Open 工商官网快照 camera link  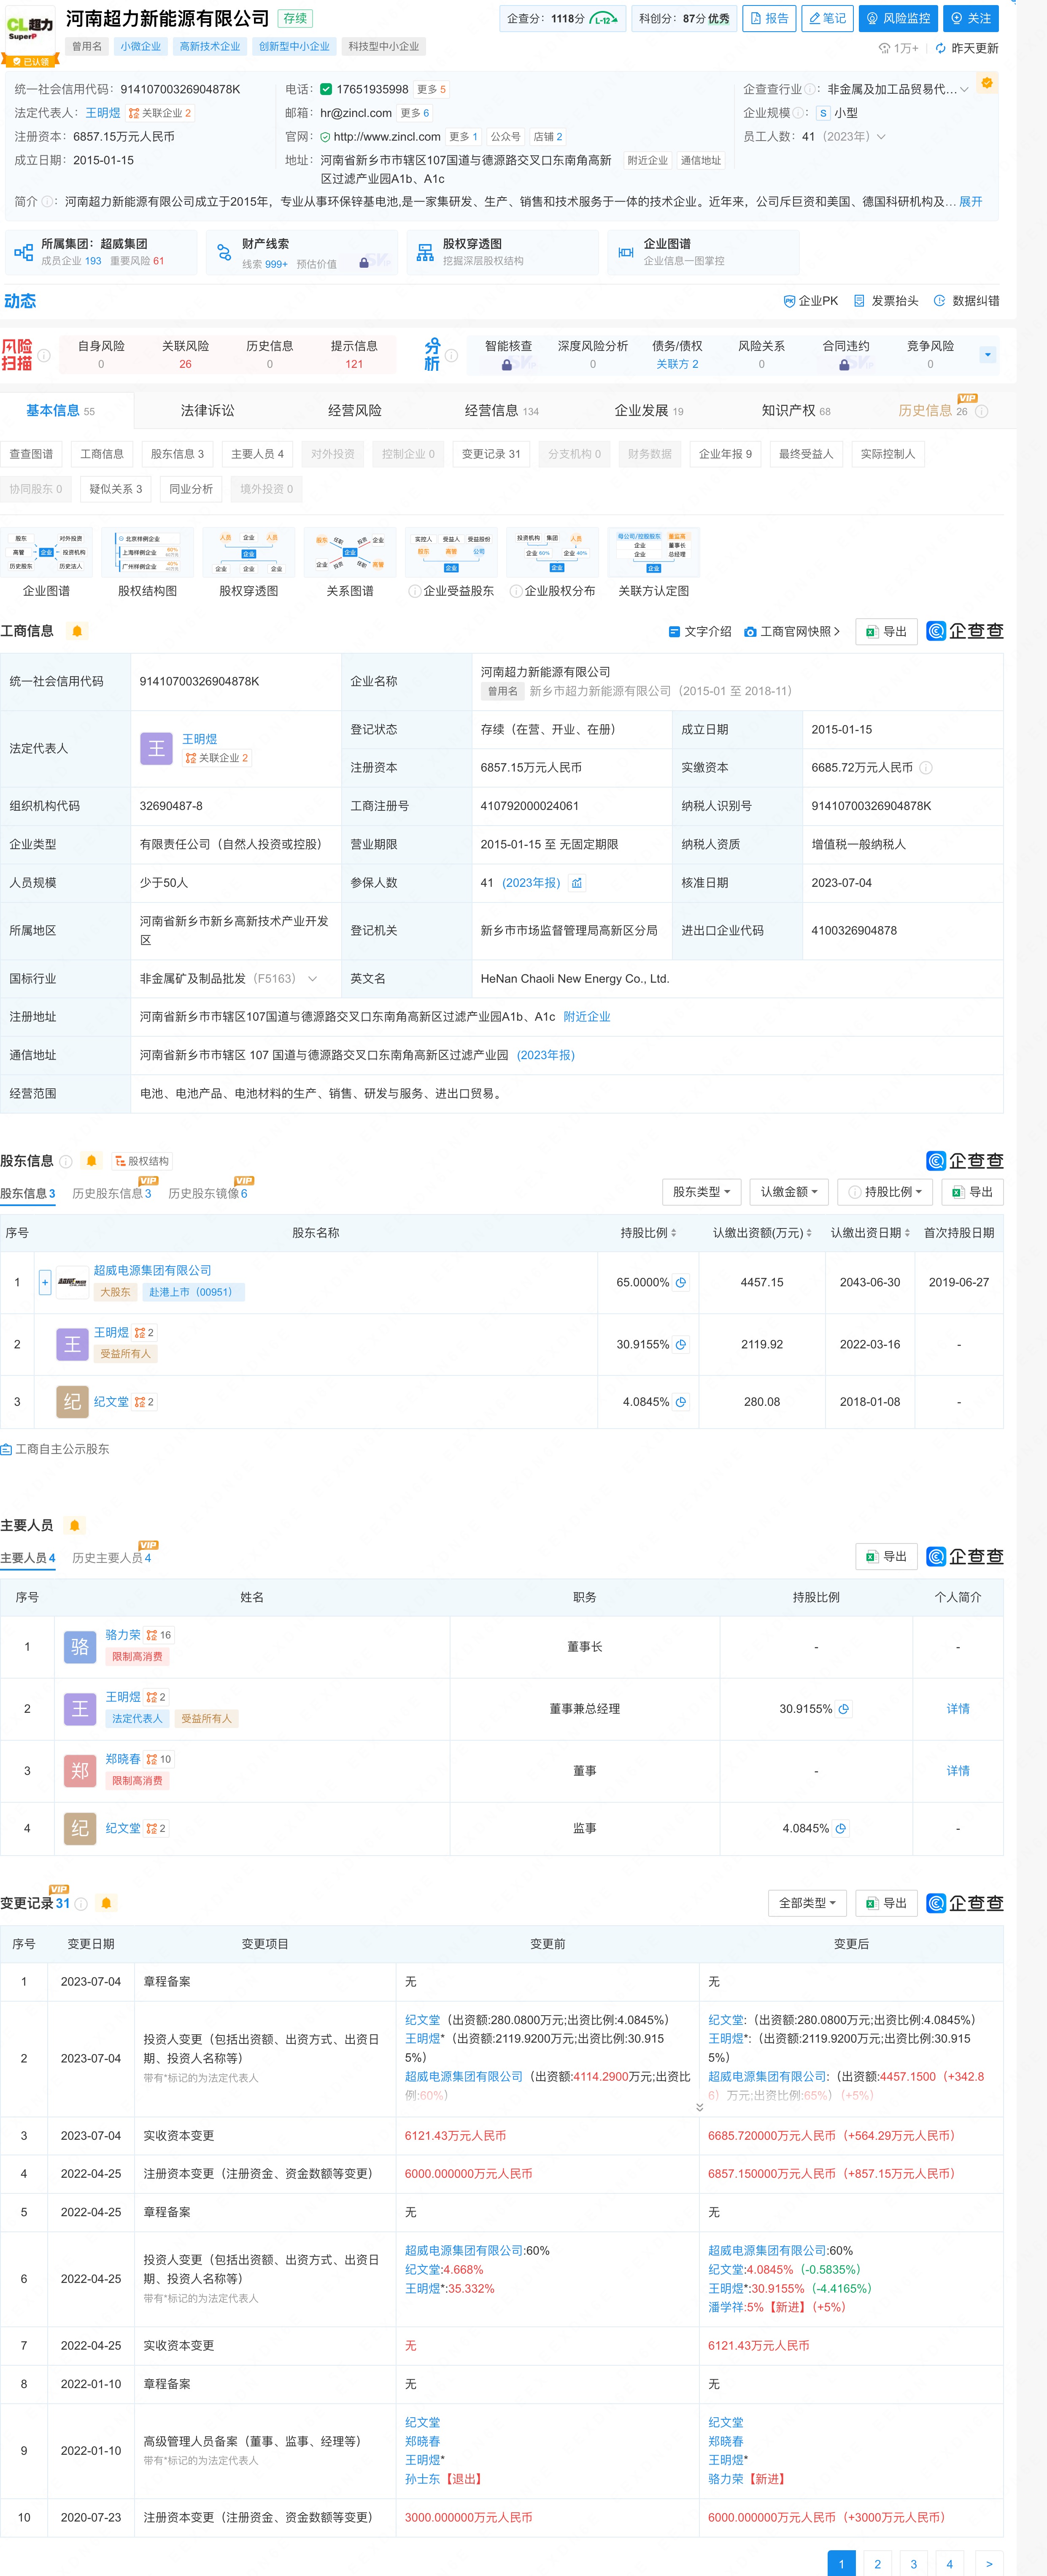(x=791, y=632)
